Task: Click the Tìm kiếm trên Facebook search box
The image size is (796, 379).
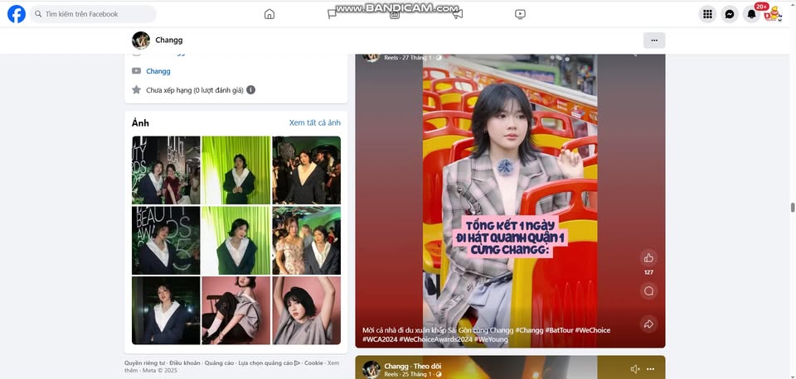Action: point(95,14)
